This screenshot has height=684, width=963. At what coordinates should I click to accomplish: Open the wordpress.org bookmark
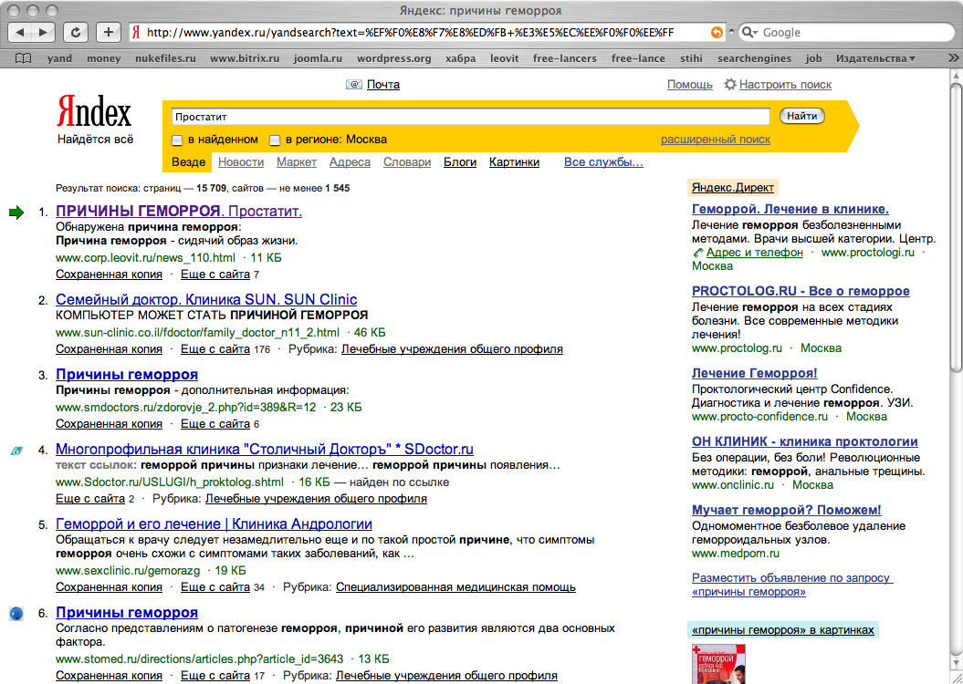tap(393, 58)
